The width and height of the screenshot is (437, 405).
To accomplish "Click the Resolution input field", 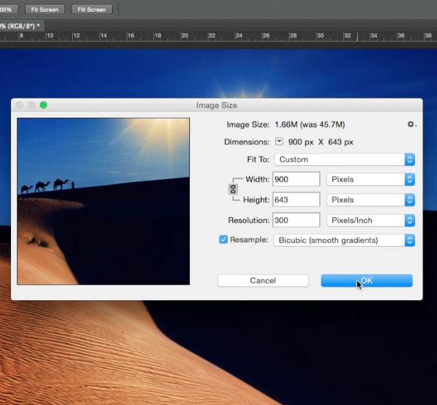I will 297,220.
